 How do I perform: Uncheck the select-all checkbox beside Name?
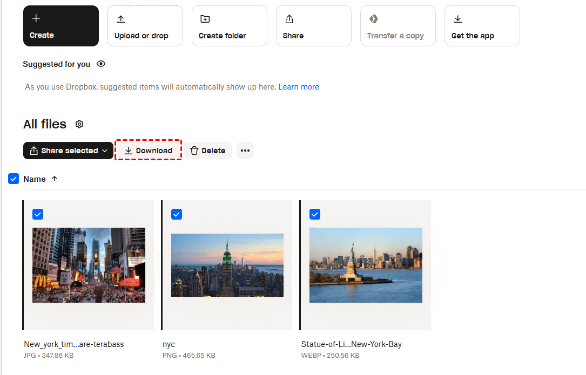pyautogui.click(x=14, y=179)
